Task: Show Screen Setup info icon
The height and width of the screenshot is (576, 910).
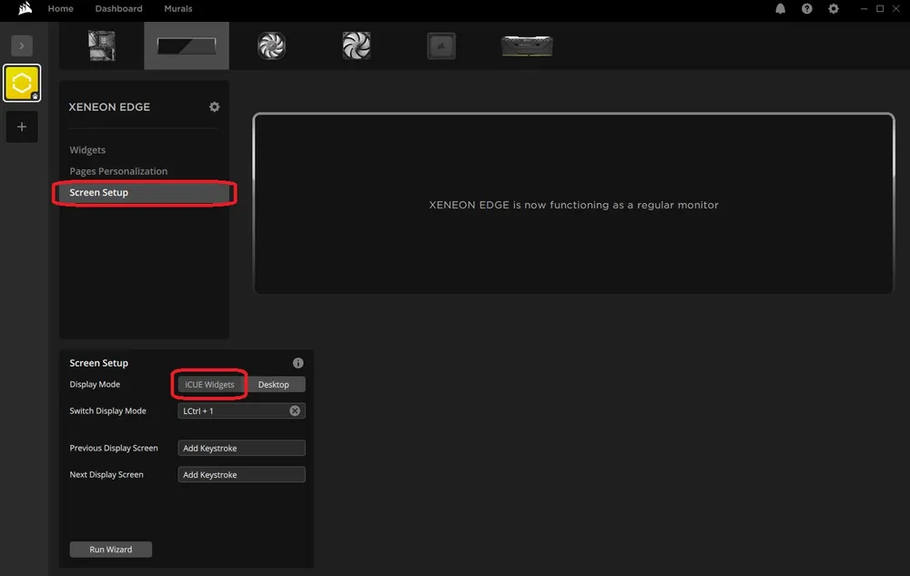Action: (x=298, y=363)
